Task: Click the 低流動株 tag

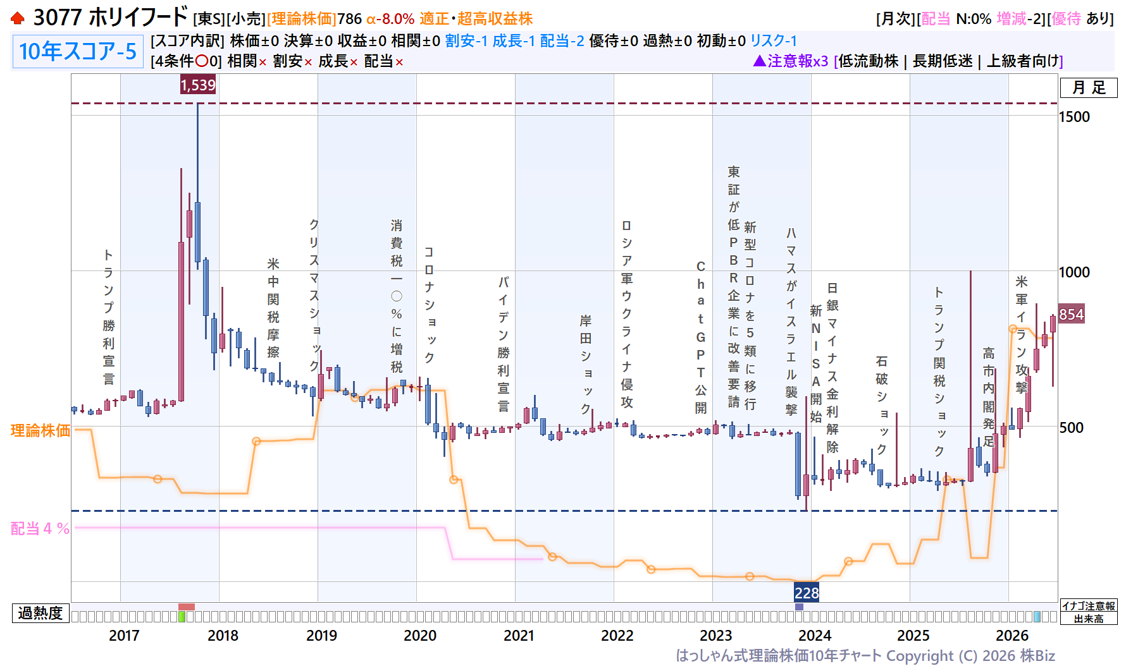Action: 869,61
